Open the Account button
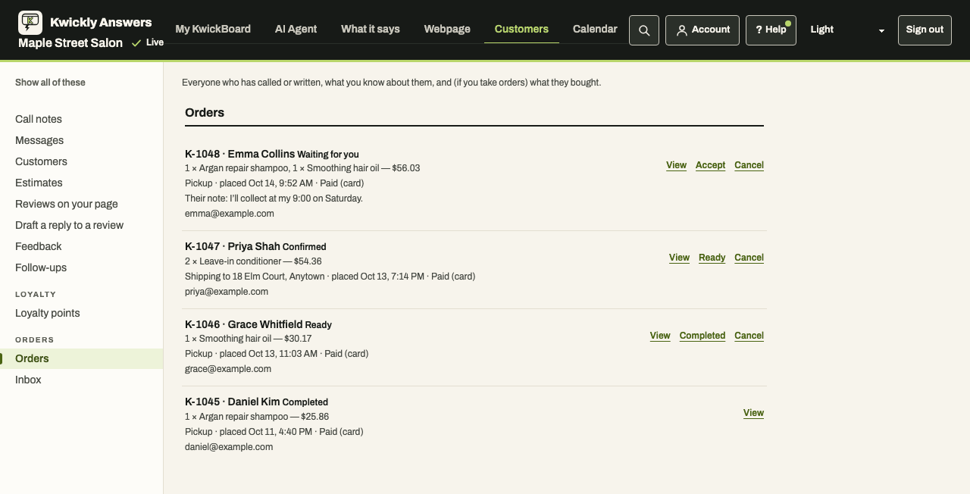Image resolution: width=970 pixels, height=494 pixels. tap(702, 30)
